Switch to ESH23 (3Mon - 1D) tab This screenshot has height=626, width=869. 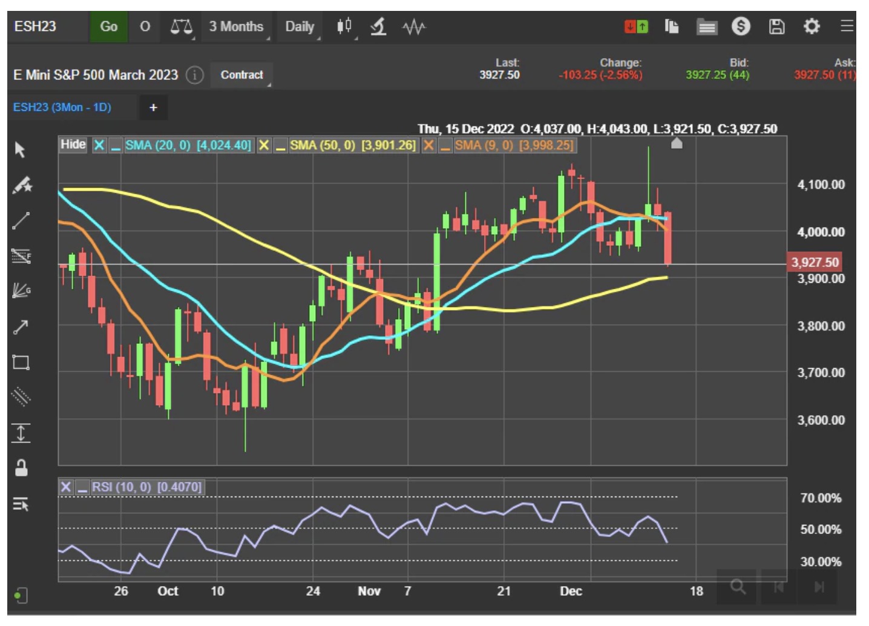tap(62, 107)
